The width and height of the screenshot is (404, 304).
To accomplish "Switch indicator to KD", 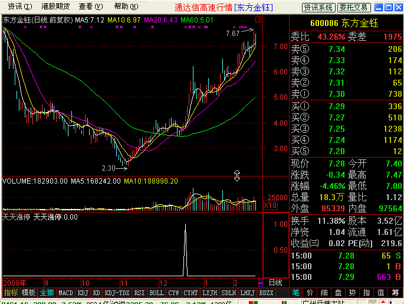I will click(x=96, y=293).
